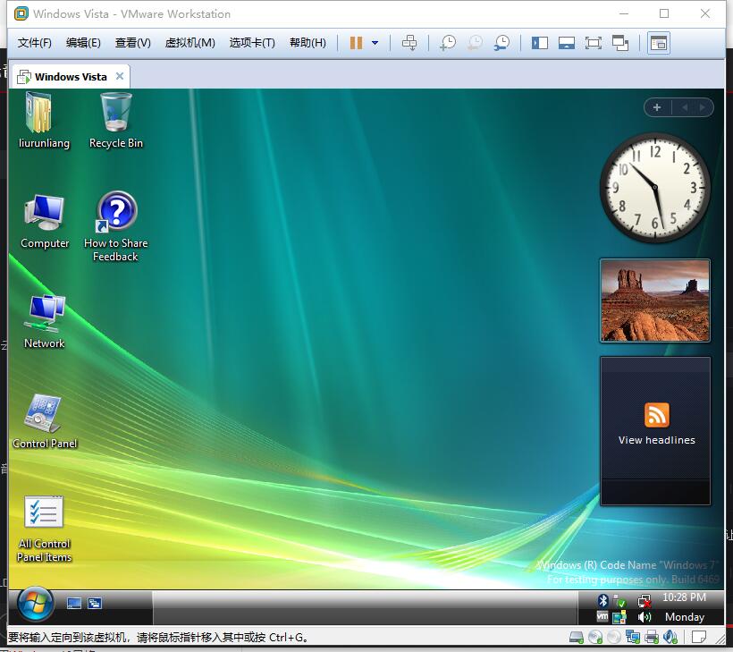The width and height of the screenshot is (733, 652).
Task: Click the Monday day label in taskbar
Action: pyautogui.click(x=685, y=617)
